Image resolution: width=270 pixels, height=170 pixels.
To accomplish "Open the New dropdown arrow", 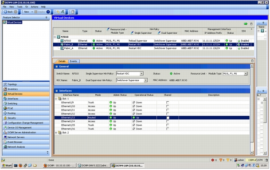I will point(32,12).
